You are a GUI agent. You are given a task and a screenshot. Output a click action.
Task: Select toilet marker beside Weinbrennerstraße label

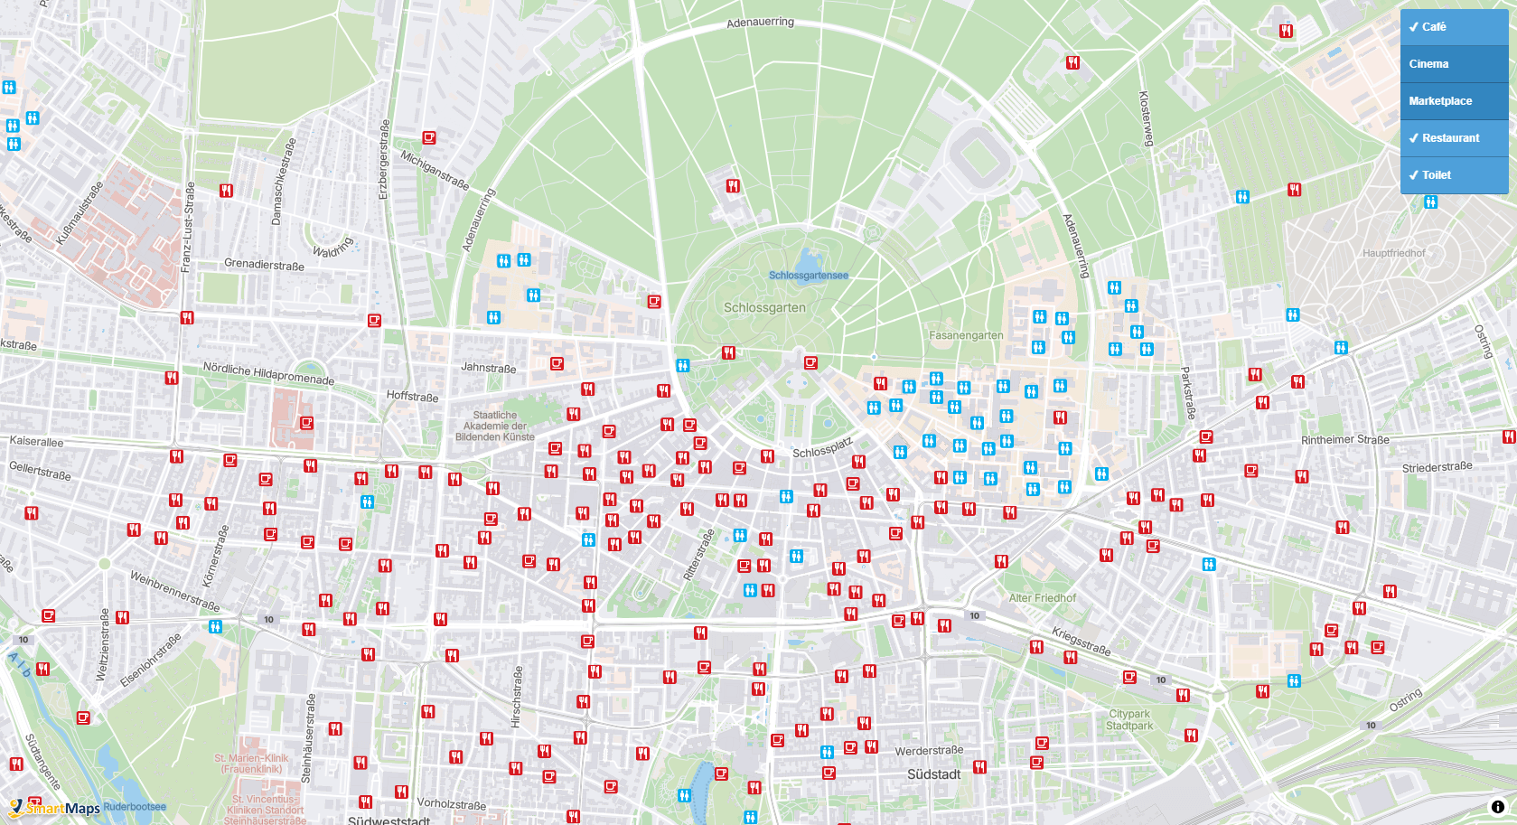pyautogui.click(x=215, y=627)
